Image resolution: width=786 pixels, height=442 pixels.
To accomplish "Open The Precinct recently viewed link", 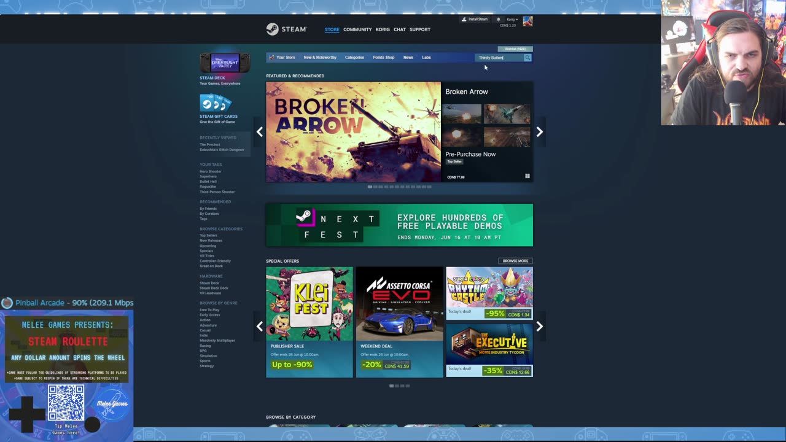I will point(209,144).
